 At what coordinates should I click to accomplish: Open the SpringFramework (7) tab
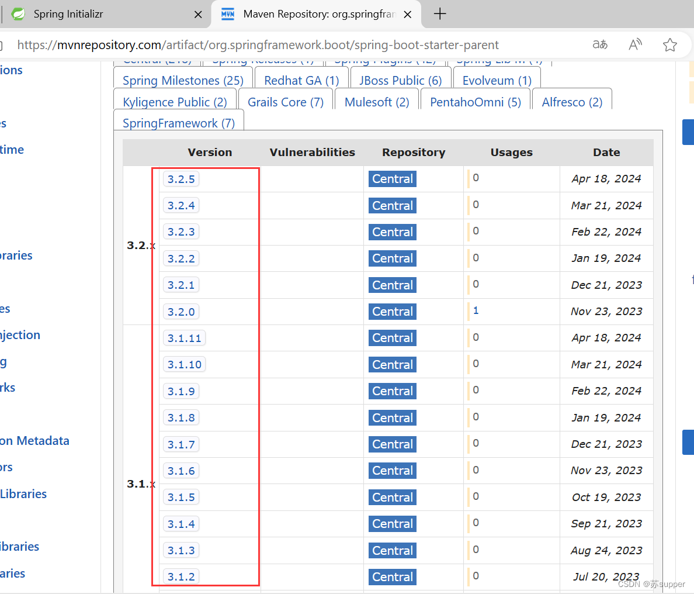(179, 123)
